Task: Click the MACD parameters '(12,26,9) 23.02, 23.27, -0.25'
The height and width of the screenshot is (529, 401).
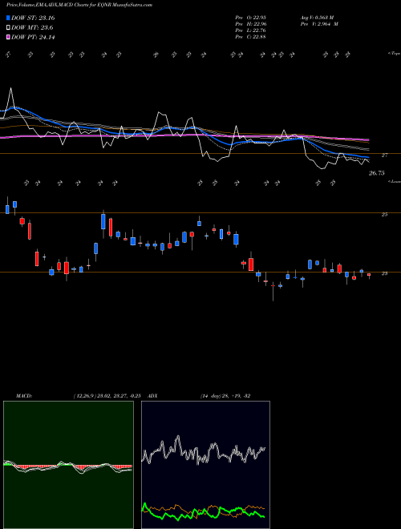Action: (x=106, y=396)
